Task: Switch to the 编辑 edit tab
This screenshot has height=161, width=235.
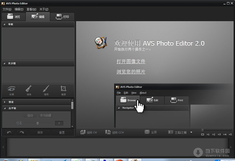Action: 38,16
